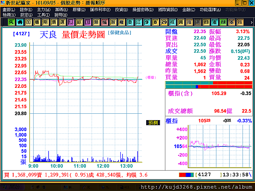
Task: Click the lower buy/sell ratio bar
Action: pos(209,87)
